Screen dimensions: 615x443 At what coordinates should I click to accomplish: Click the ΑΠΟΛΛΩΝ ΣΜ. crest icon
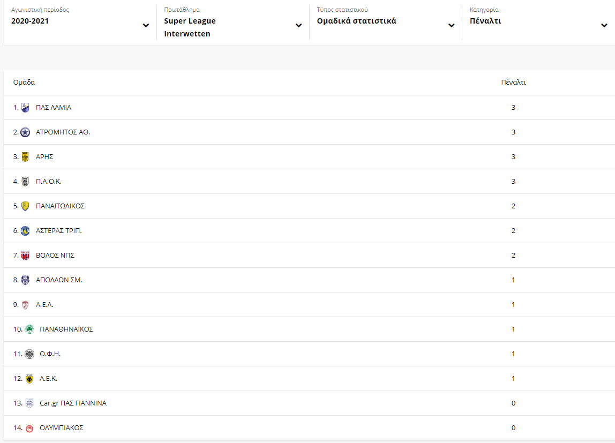(25, 280)
